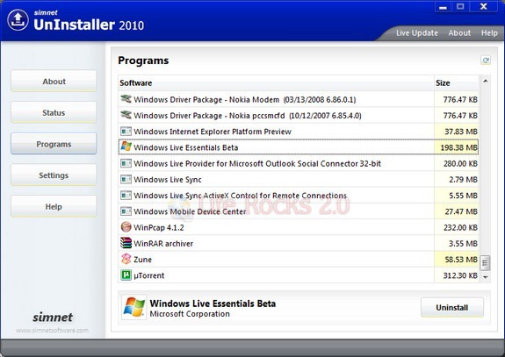
Task: Select Windows Driver Package - Nokia pccsmcfd
Action: (x=299, y=115)
